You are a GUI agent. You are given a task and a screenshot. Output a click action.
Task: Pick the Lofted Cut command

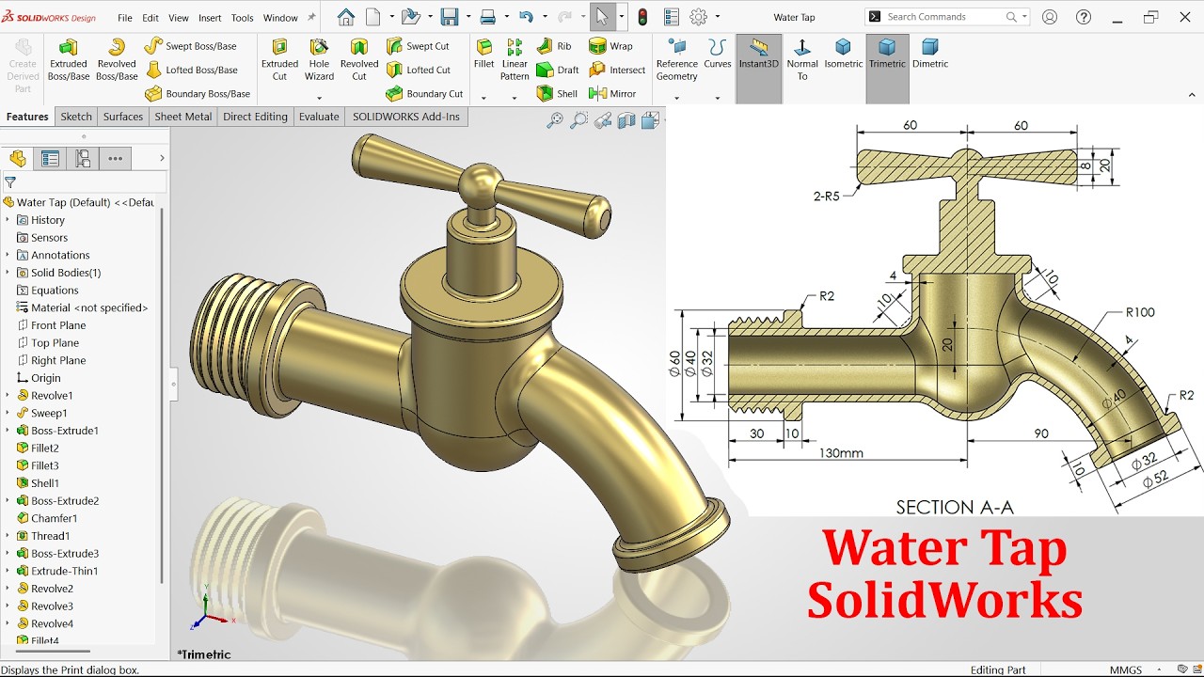(419, 70)
